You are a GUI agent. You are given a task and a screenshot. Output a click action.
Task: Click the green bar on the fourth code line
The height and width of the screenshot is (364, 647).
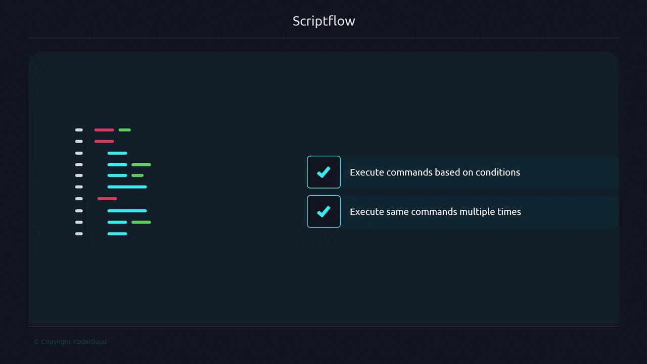pos(141,165)
